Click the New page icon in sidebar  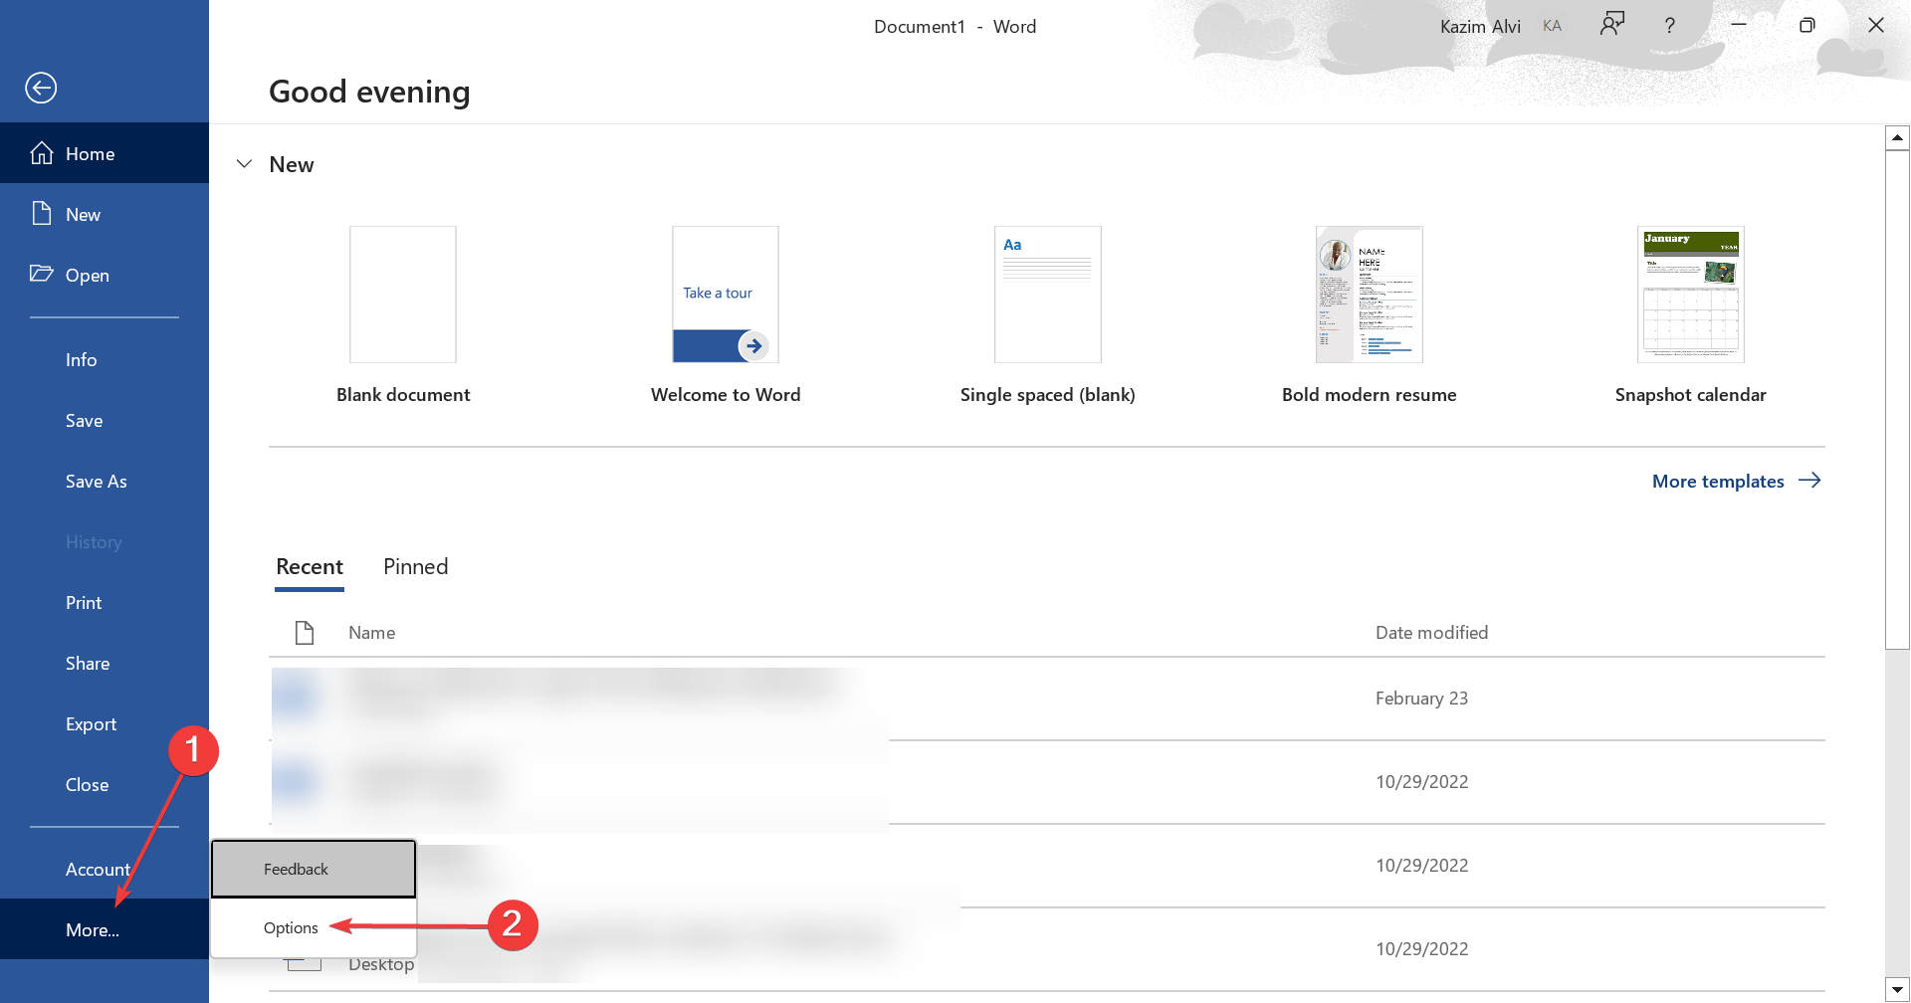(42, 213)
